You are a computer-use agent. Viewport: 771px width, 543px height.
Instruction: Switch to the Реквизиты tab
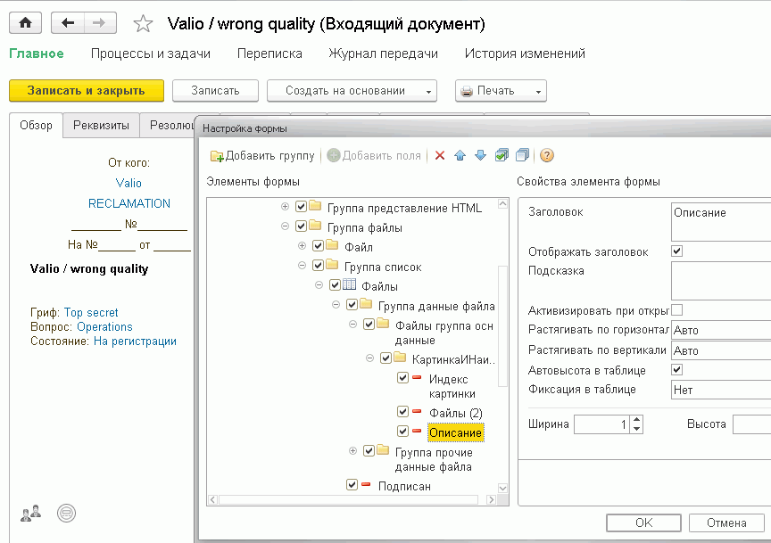click(102, 126)
